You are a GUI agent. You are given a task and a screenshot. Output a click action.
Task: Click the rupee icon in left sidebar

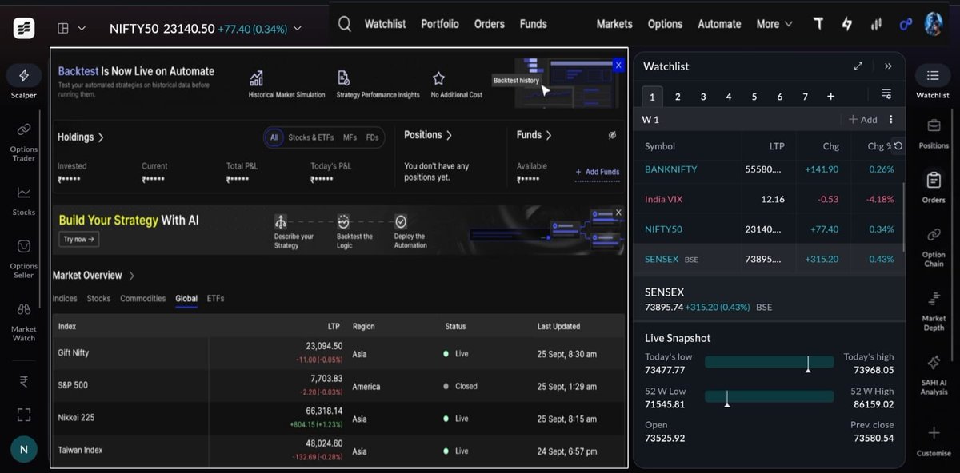tap(24, 381)
